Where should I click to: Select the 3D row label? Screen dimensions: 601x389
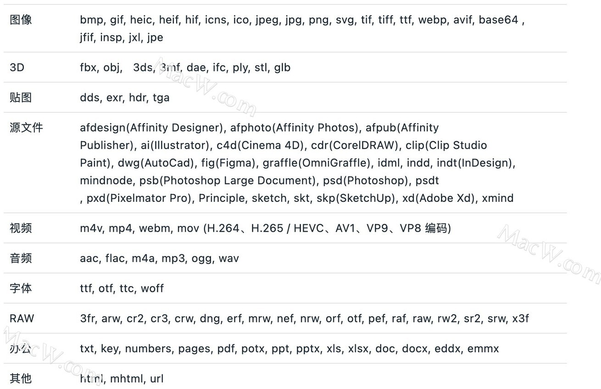point(17,67)
